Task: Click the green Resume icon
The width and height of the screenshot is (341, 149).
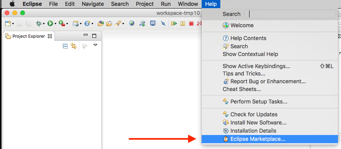Action: point(174,23)
